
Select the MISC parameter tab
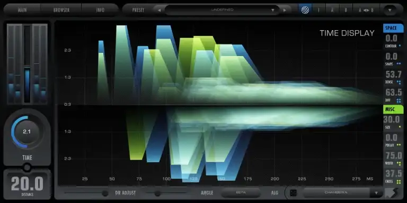coord(393,109)
